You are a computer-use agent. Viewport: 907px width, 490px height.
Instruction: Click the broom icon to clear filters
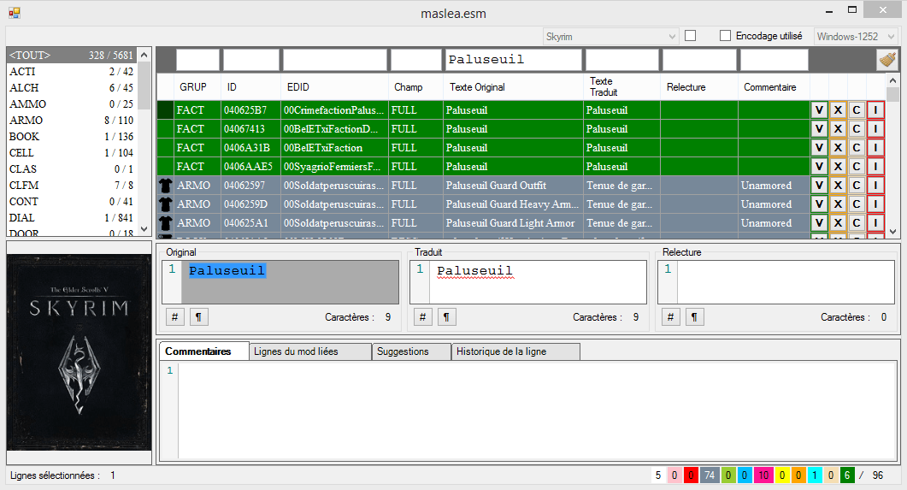886,60
